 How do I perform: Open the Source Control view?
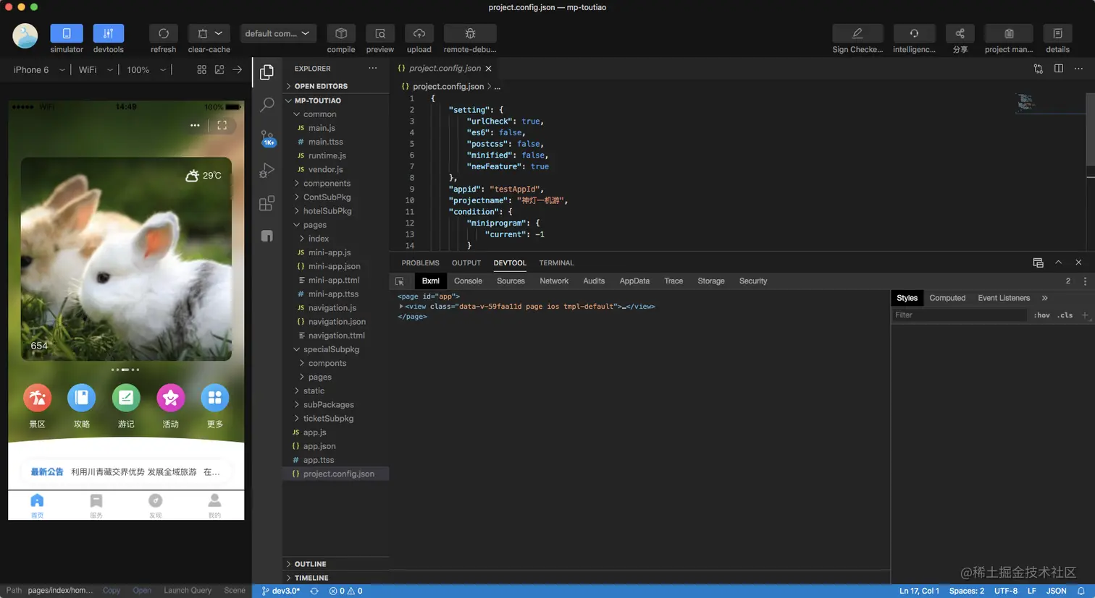point(267,137)
